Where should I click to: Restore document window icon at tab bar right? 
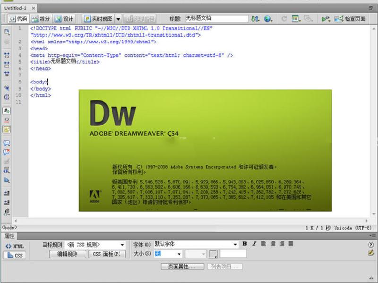(x=370, y=8)
